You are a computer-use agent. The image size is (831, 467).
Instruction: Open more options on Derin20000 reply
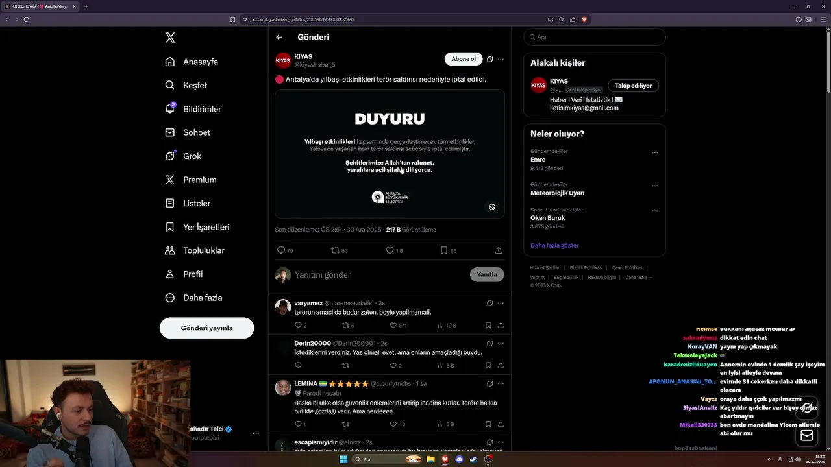[x=501, y=343]
